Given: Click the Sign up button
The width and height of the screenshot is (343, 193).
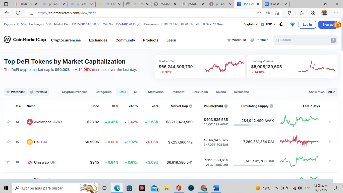Looking at the screenshot, I should coord(328,25).
